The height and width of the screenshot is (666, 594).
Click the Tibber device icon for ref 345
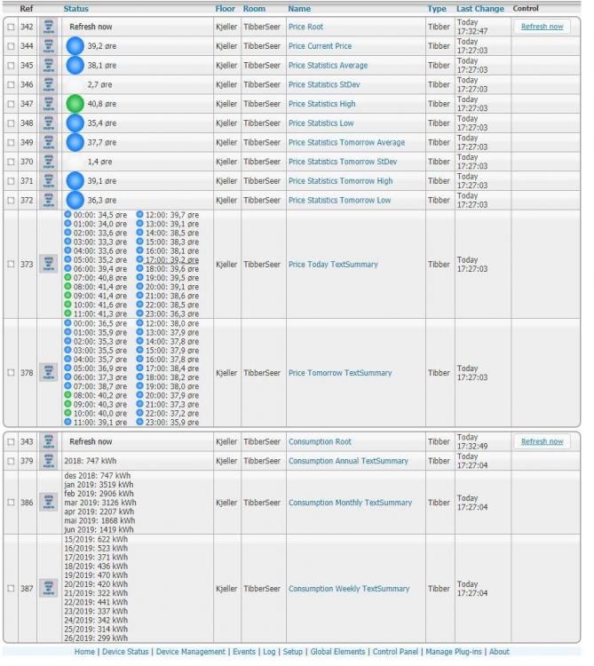[49, 66]
